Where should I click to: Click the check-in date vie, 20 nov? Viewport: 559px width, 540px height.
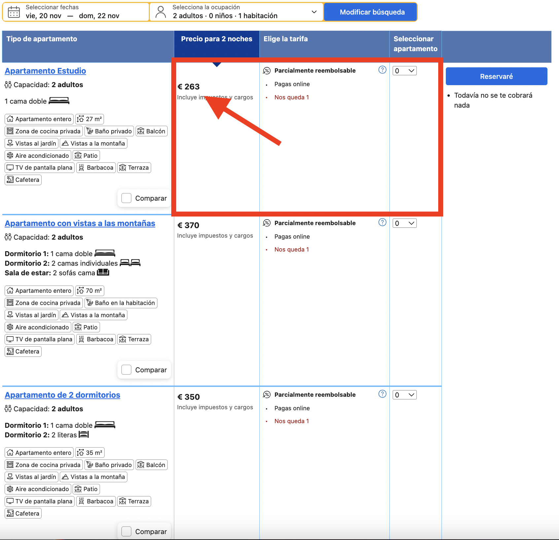point(44,16)
